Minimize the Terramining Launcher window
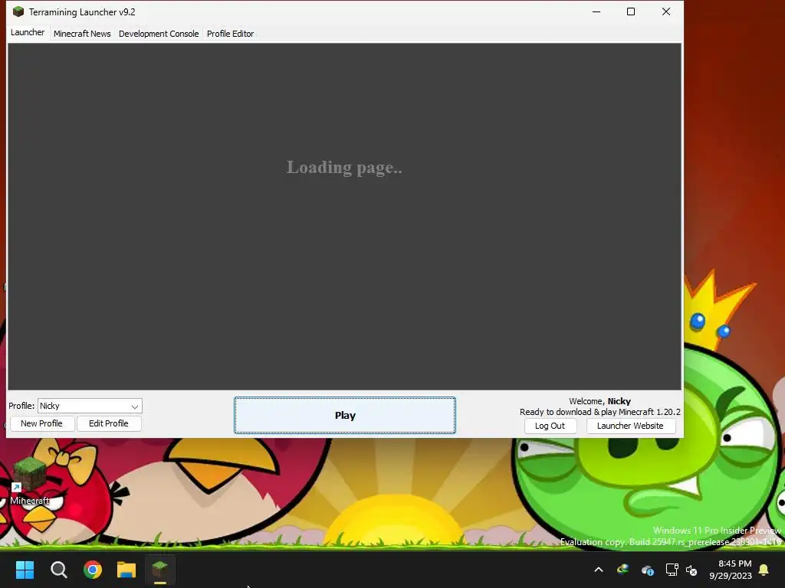Viewport: 785px width, 588px height. click(x=596, y=11)
